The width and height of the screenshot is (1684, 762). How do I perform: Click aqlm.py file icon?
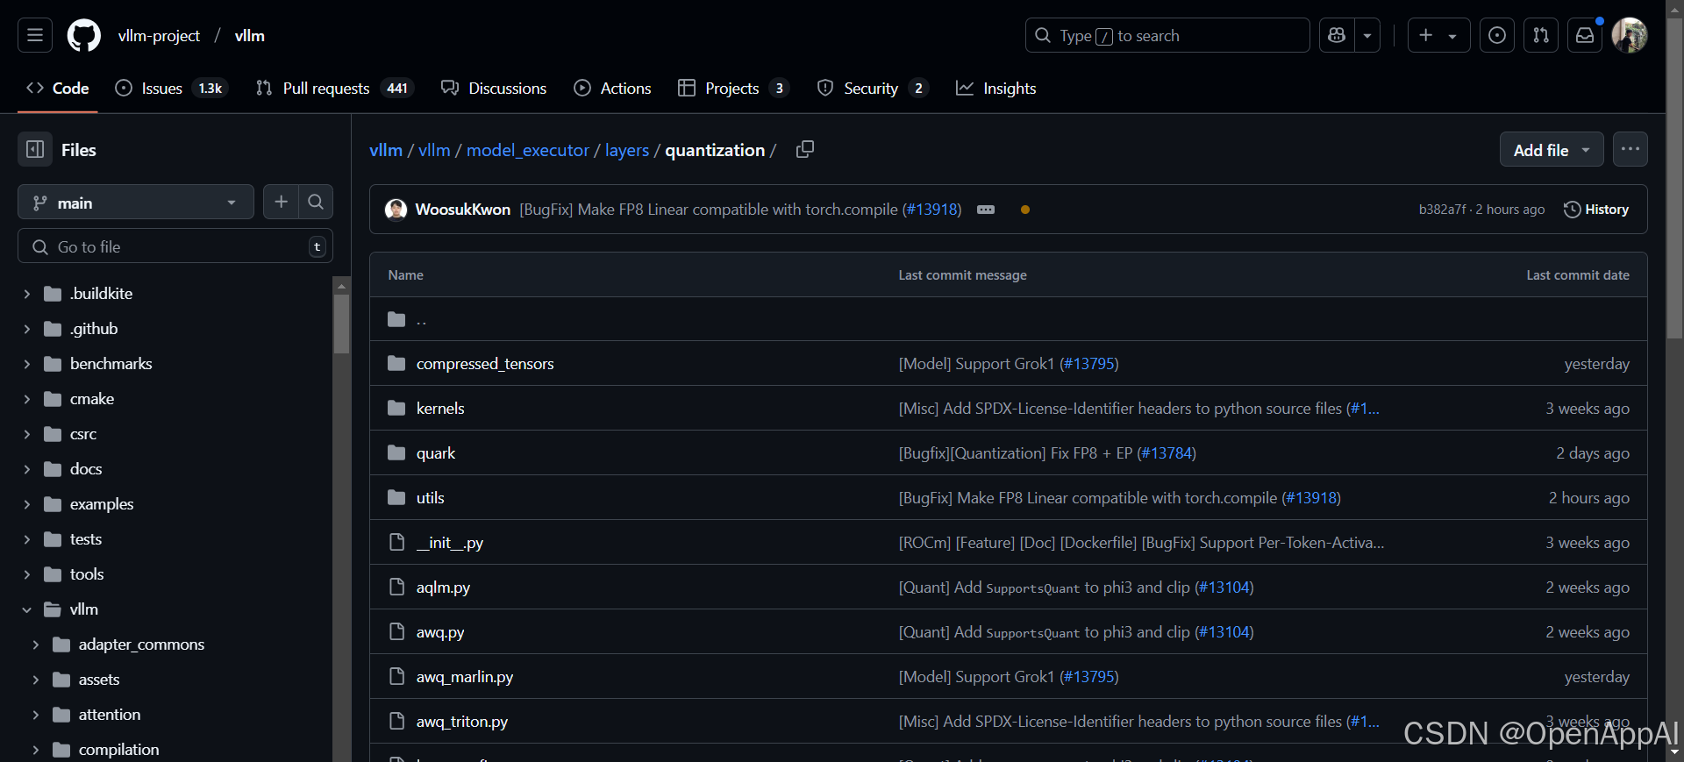click(396, 587)
